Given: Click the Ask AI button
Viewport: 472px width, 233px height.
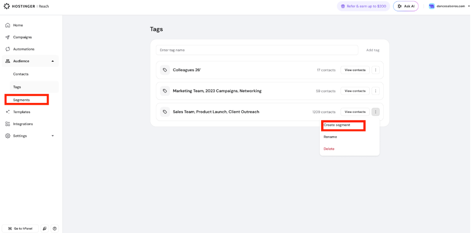Looking at the screenshot, I should [x=405, y=6].
